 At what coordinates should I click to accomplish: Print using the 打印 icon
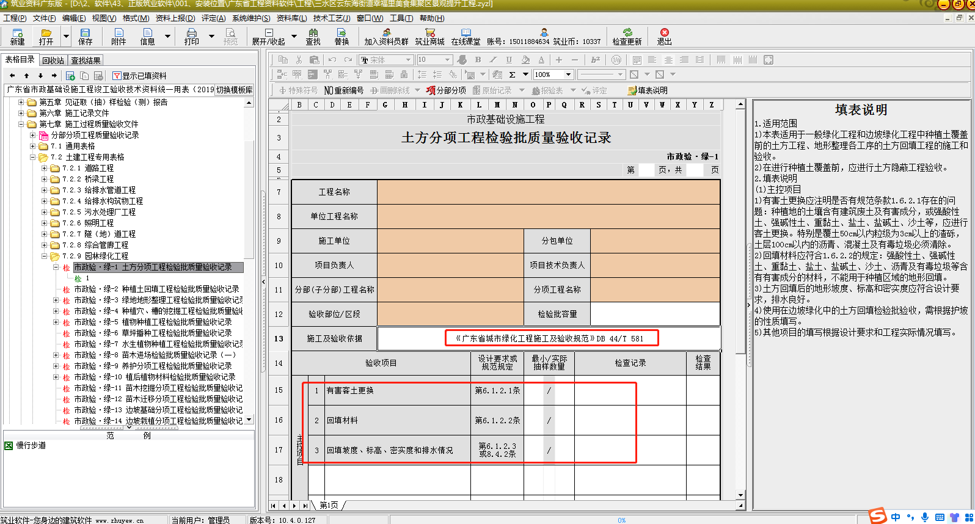point(191,37)
